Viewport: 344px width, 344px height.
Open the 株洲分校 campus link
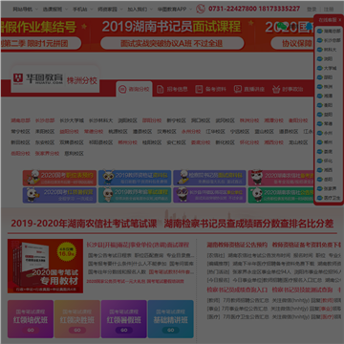(x=249, y=120)
